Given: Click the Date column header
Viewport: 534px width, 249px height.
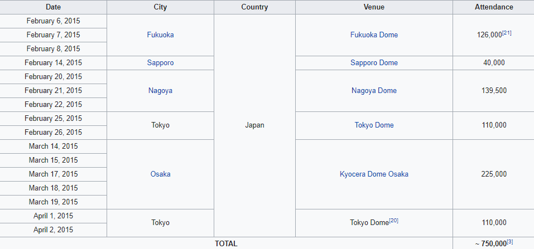Looking at the screenshot, I should point(54,7).
